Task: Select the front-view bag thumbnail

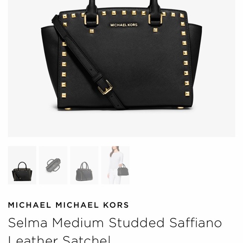Action: (x=22, y=165)
